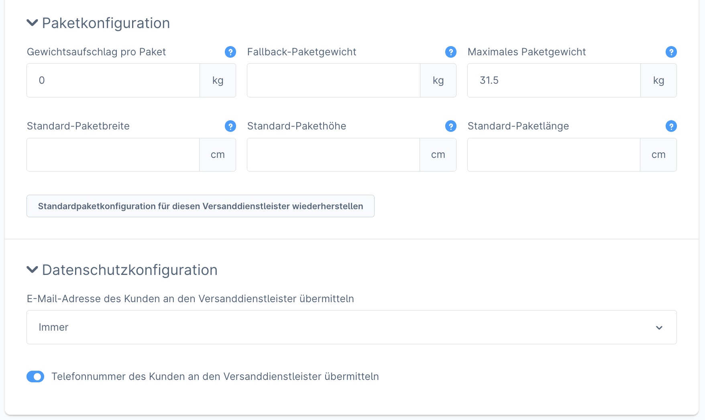Focus the Maximales Paketgewicht field
705x420 pixels.
tap(554, 80)
